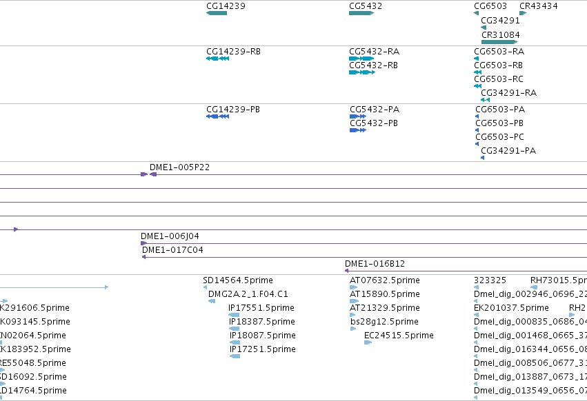Select the DMG2A.2_1.F04.C1 feature glyph

tap(212, 301)
